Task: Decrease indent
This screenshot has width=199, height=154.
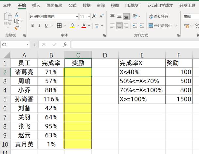Action: tap(135, 26)
